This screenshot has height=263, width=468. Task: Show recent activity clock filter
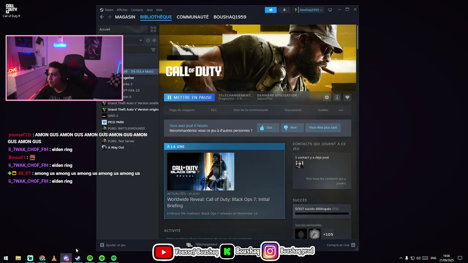[x=148, y=40]
